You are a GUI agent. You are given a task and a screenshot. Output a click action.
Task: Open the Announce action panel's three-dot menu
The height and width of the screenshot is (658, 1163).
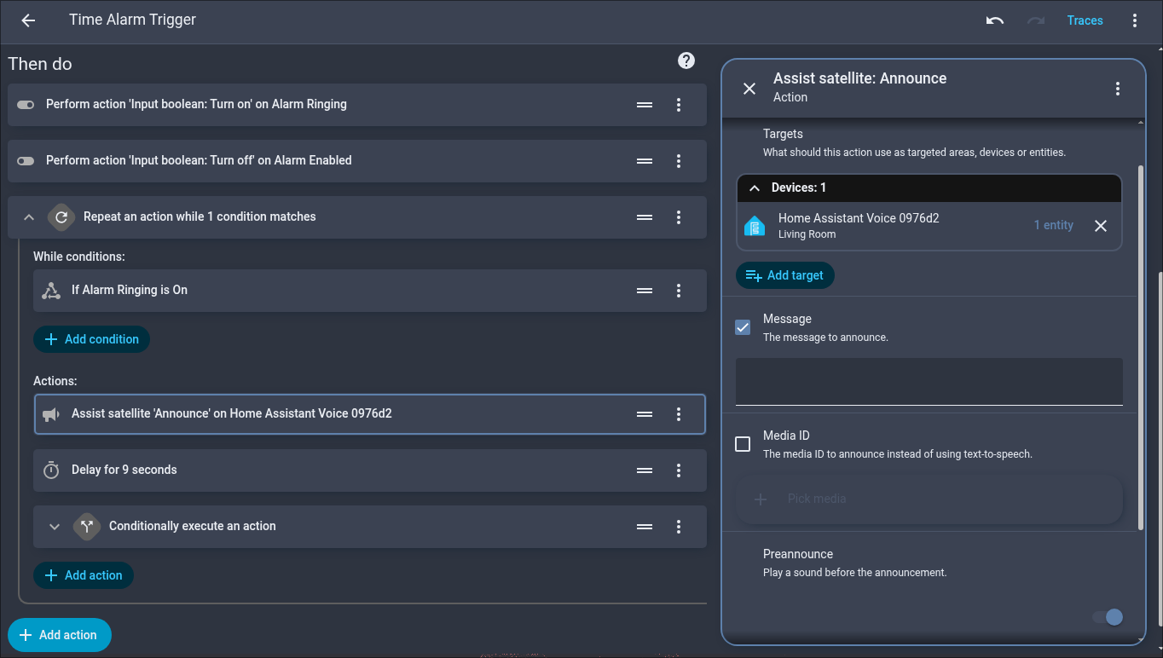(1118, 89)
